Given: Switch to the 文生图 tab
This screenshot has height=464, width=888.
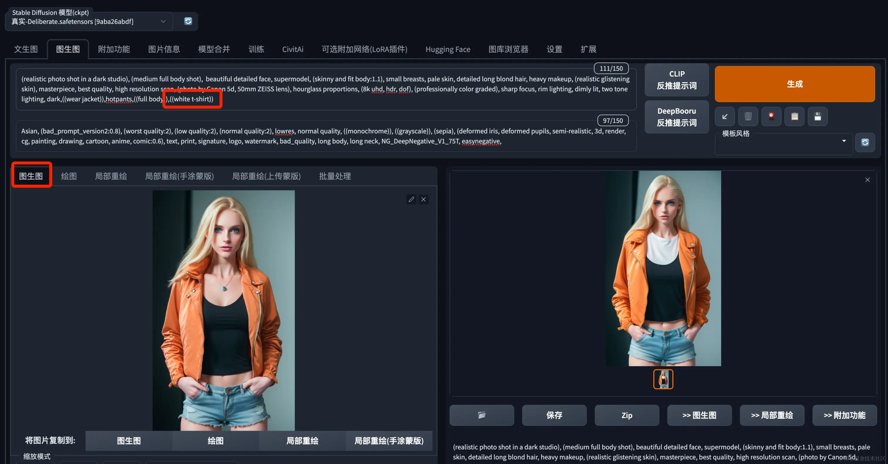Looking at the screenshot, I should [x=26, y=49].
